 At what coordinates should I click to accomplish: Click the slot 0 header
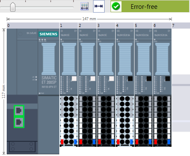pos(33,26)
